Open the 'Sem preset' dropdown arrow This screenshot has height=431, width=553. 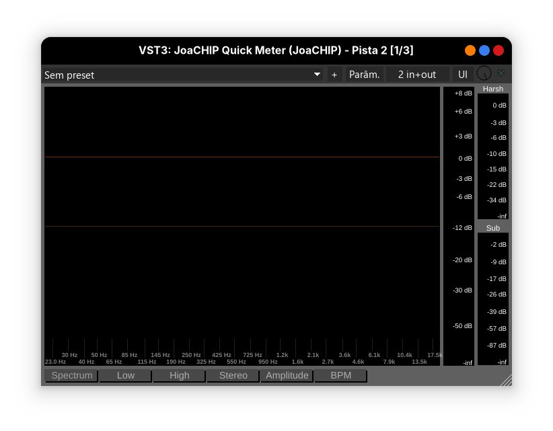pos(318,75)
